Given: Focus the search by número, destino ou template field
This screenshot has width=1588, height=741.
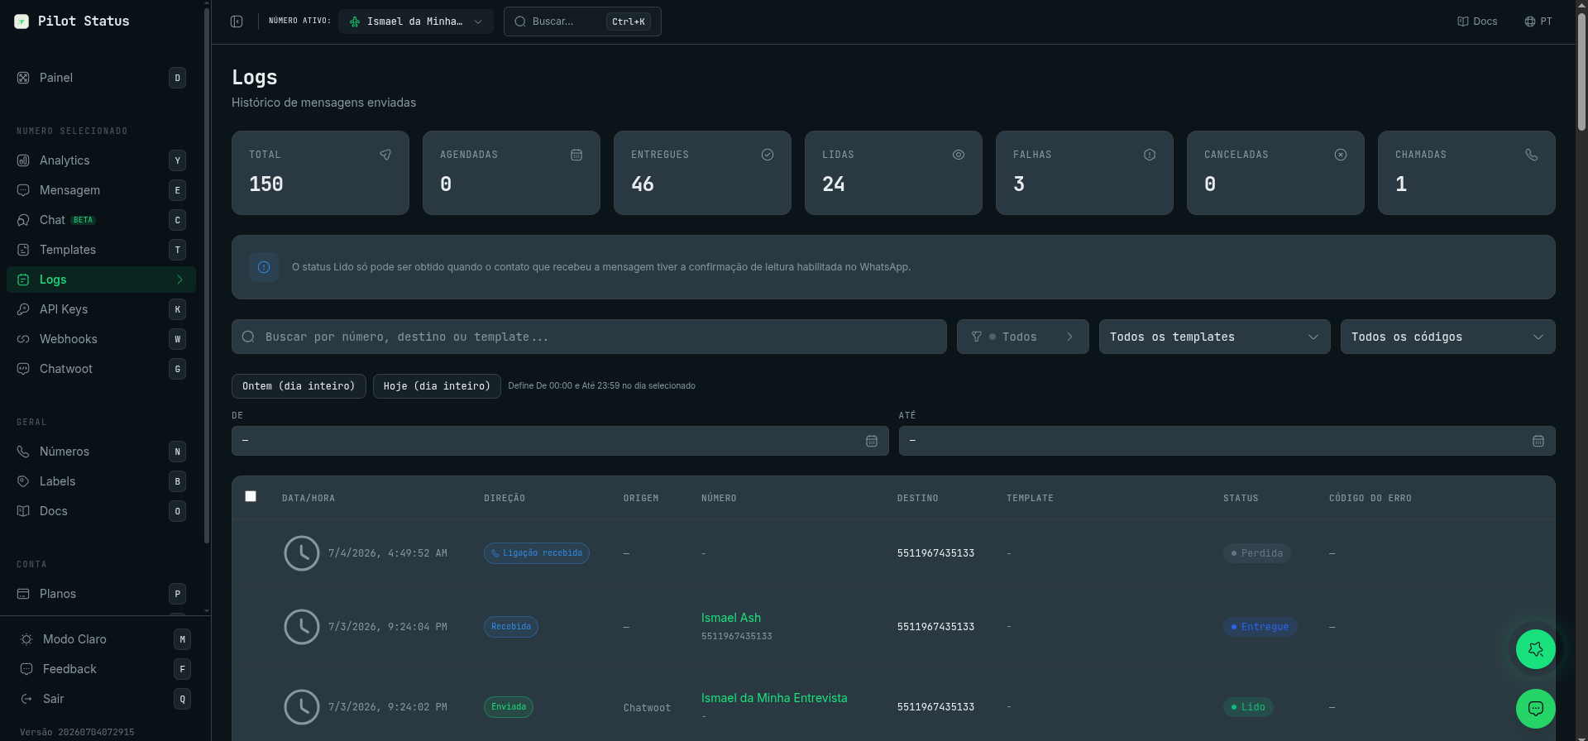Looking at the screenshot, I should [589, 337].
